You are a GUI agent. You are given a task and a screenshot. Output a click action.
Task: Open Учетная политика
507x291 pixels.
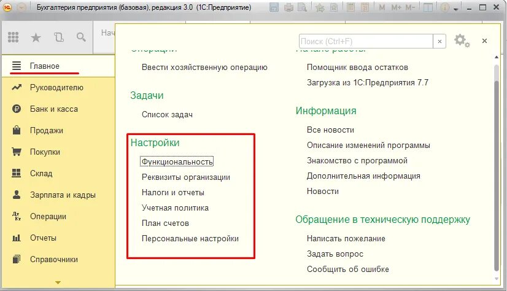click(x=176, y=208)
